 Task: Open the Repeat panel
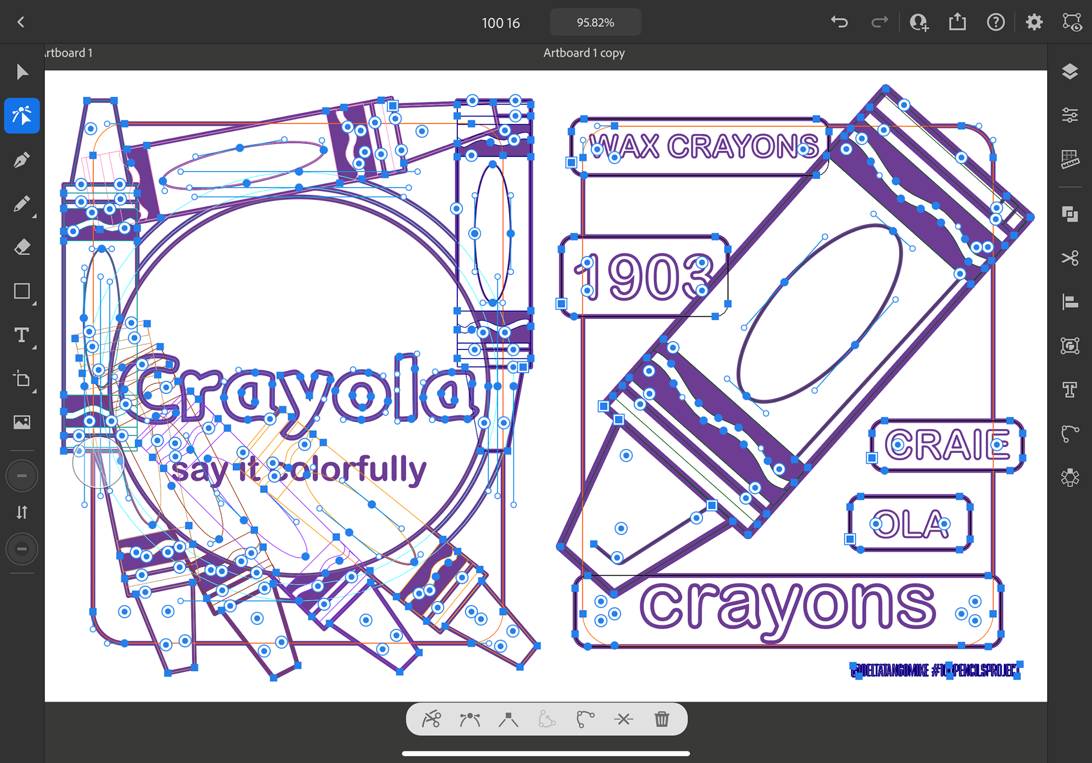[x=1070, y=477]
